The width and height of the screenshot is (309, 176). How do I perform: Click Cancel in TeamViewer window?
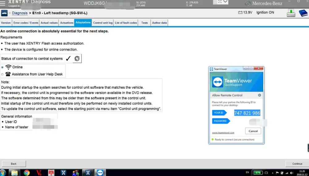click(x=253, y=131)
